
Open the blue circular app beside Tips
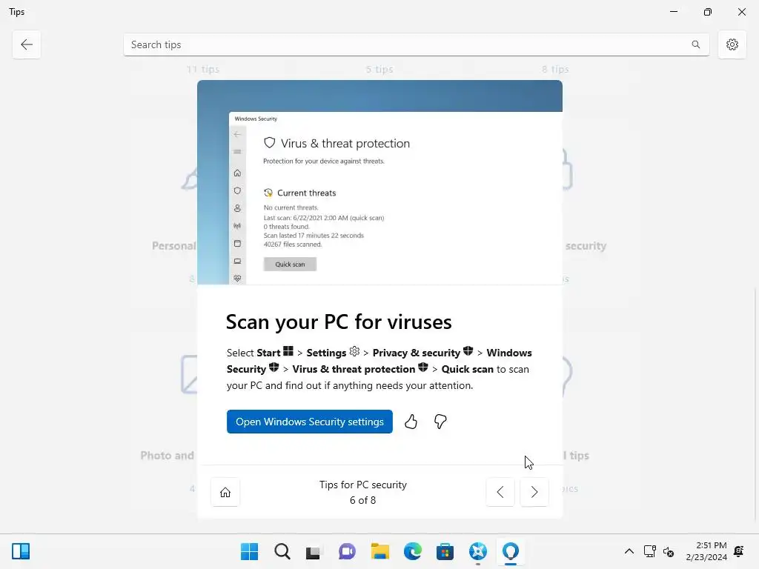point(478,551)
